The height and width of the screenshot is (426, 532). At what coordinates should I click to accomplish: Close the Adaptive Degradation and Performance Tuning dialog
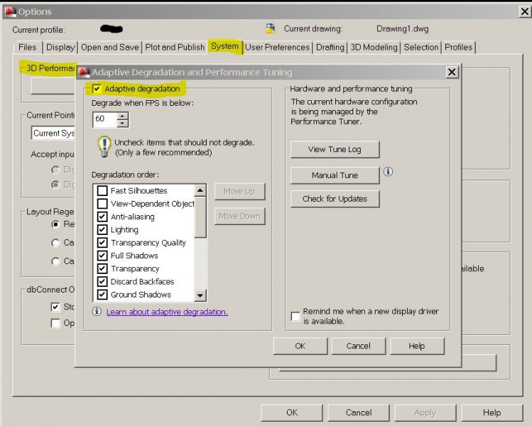point(452,72)
